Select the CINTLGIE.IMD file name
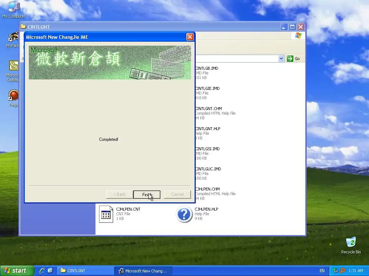This screenshot has width=369, height=276. pyautogui.click(x=207, y=88)
